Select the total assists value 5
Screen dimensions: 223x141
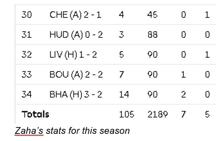click(x=207, y=114)
